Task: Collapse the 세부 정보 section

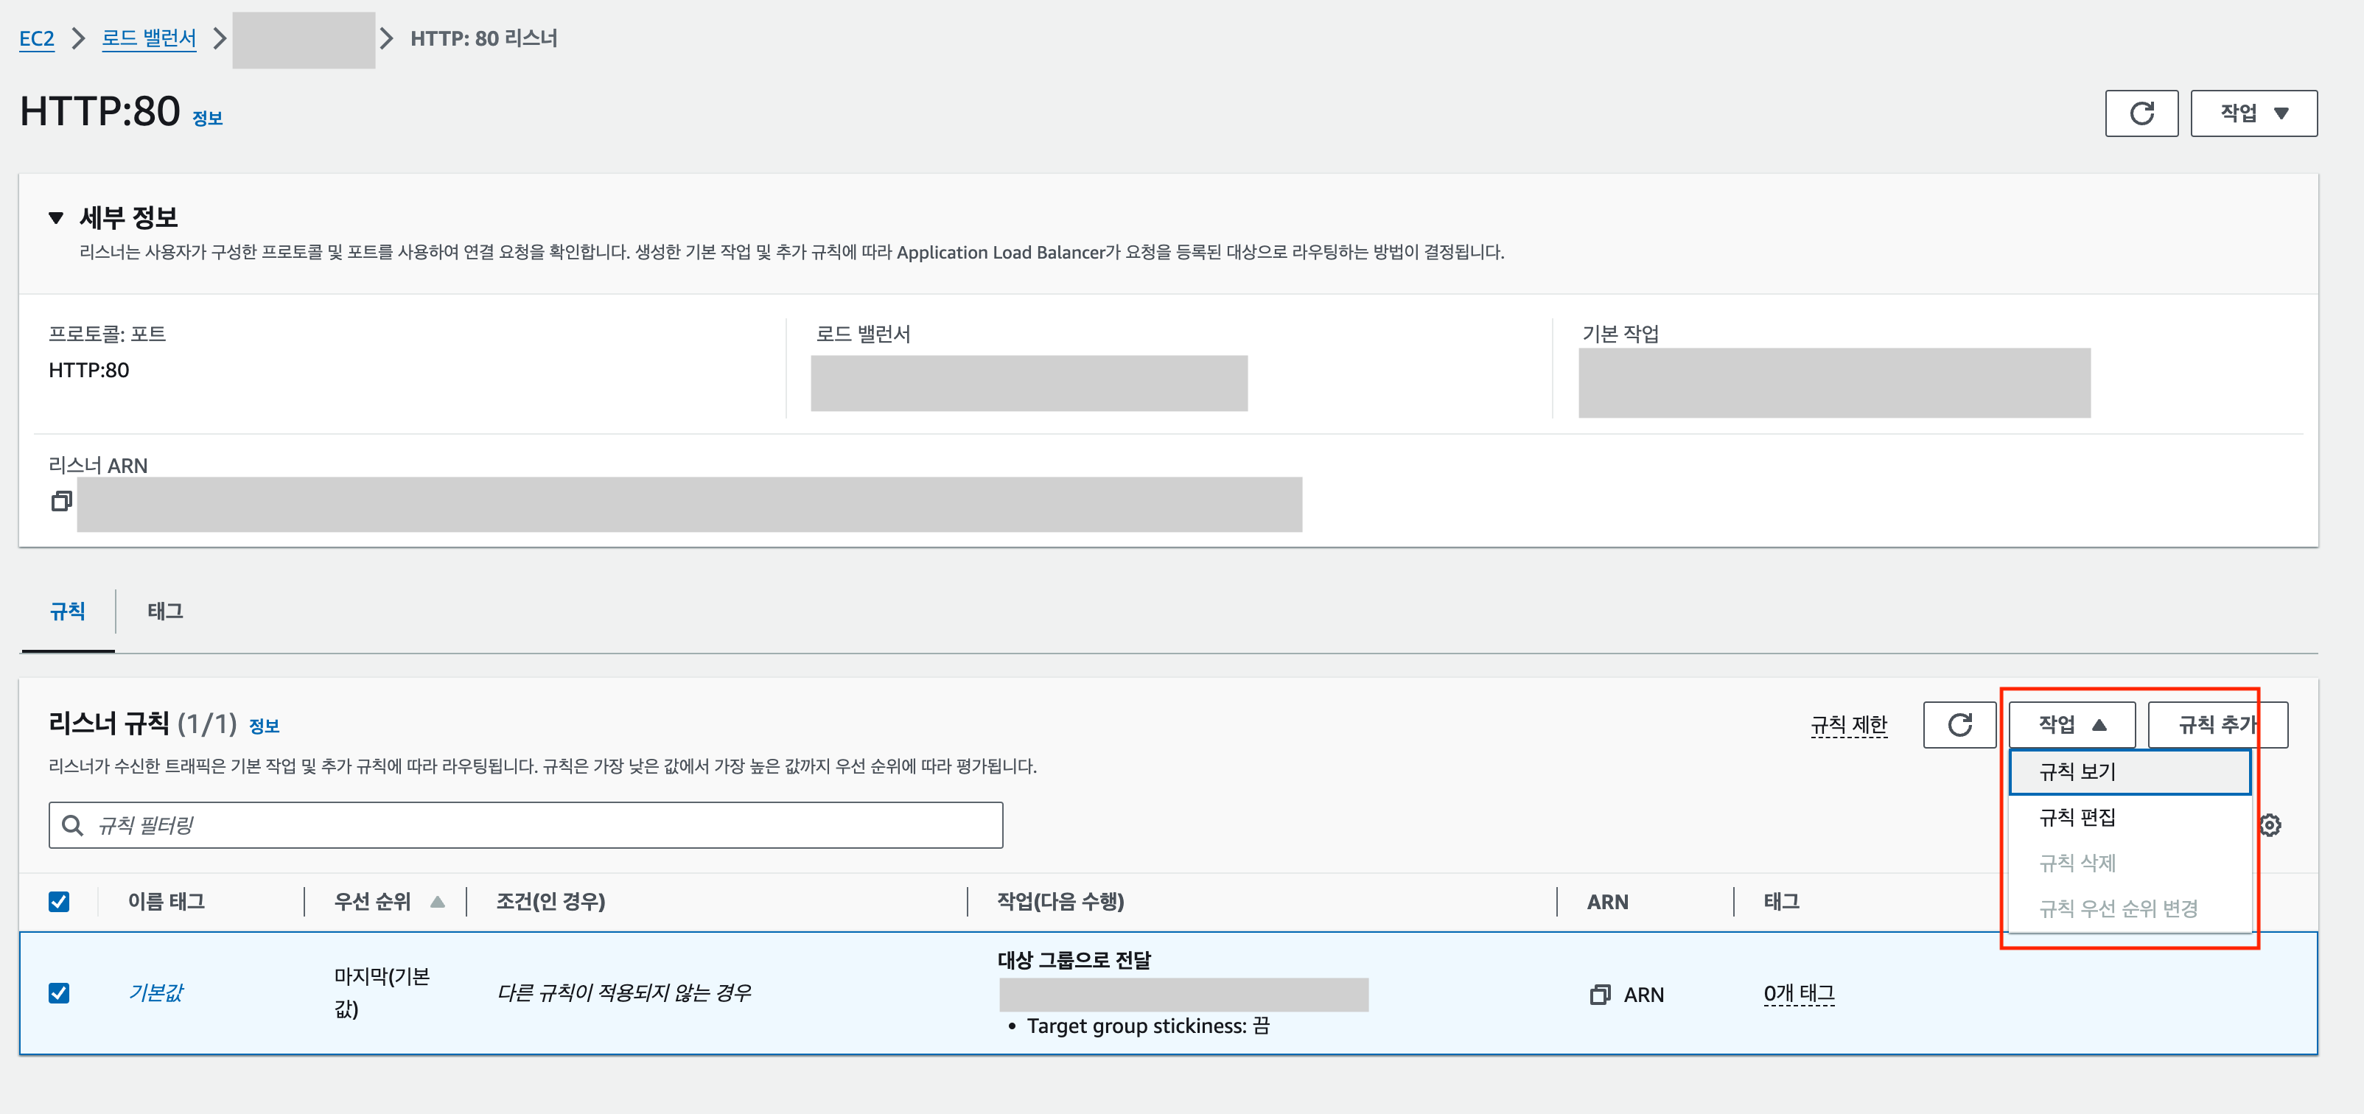Action: (56, 217)
